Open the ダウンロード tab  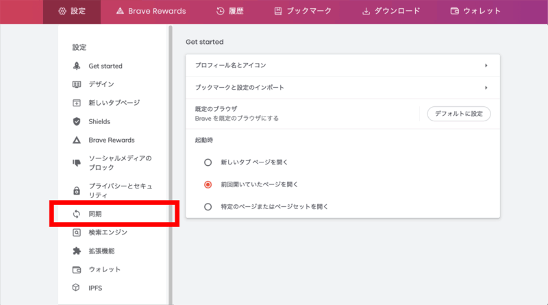point(390,11)
